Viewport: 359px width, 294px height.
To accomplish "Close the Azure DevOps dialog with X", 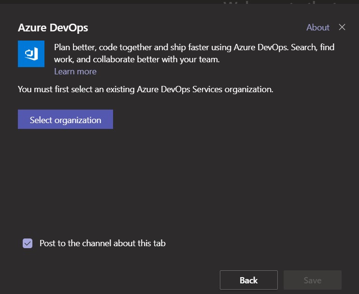I will (x=342, y=27).
